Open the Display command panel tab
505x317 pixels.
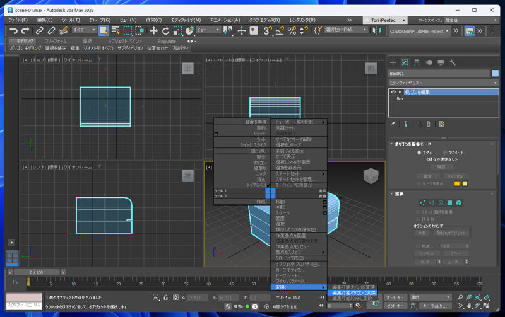441,62
